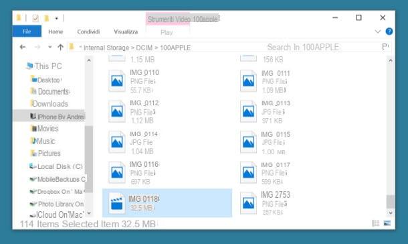Open the File ribbon tab
408x244 pixels.
coord(27,32)
